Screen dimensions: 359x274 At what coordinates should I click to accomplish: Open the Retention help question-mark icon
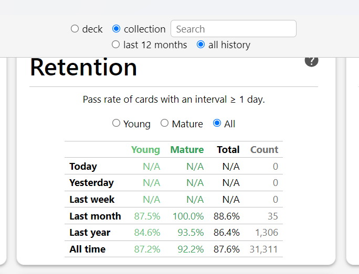[x=311, y=61]
